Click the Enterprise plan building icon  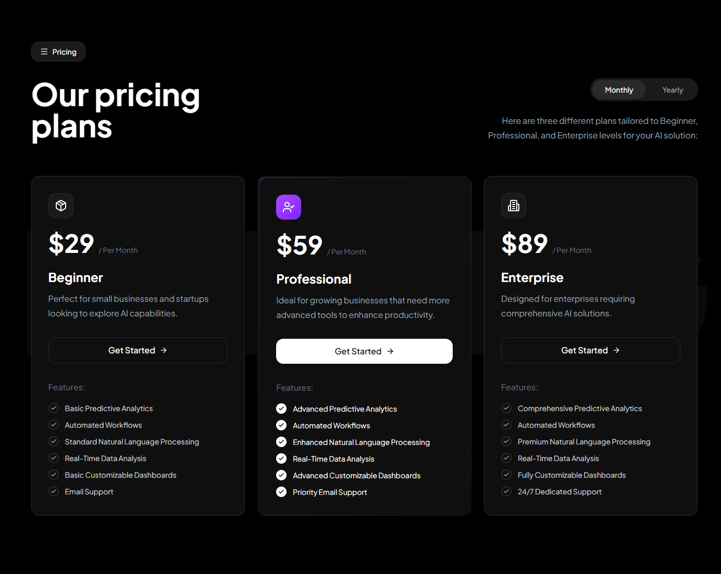(x=514, y=206)
